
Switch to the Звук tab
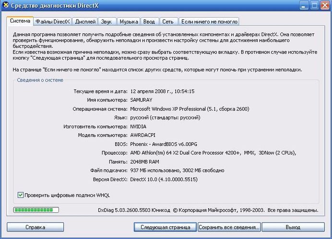(107, 22)
